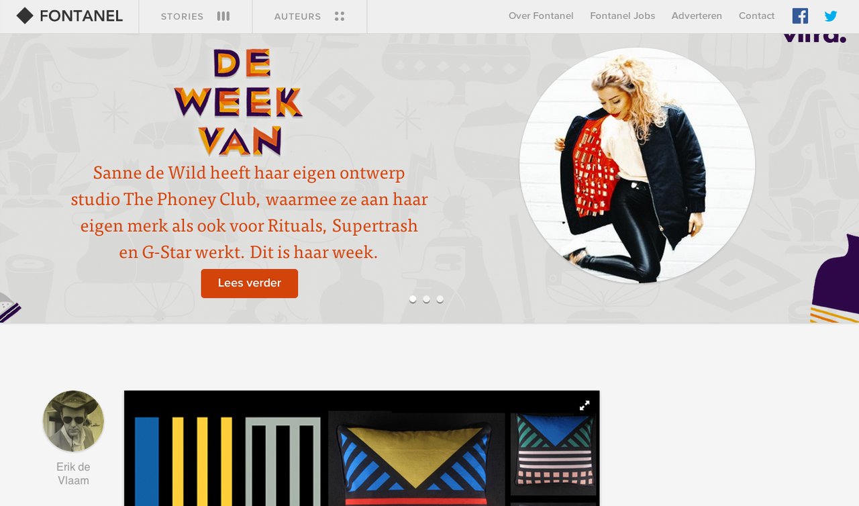
Task: Click the Fontanel diamond logo icon
Action: (x=25, y=16)
